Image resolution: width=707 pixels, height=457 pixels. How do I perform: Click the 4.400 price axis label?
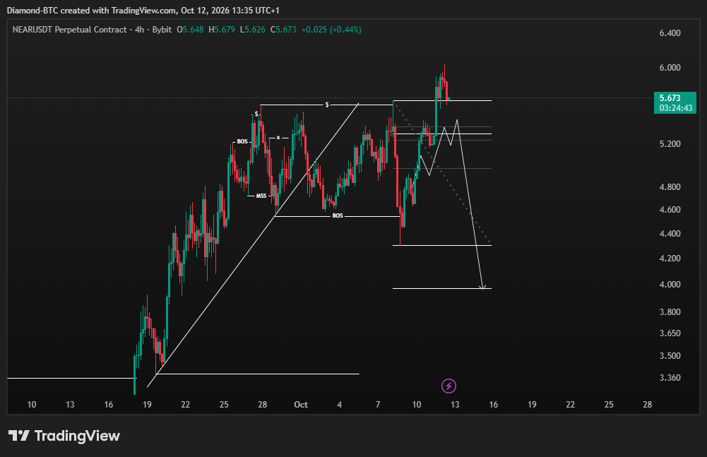pos(670,234)
